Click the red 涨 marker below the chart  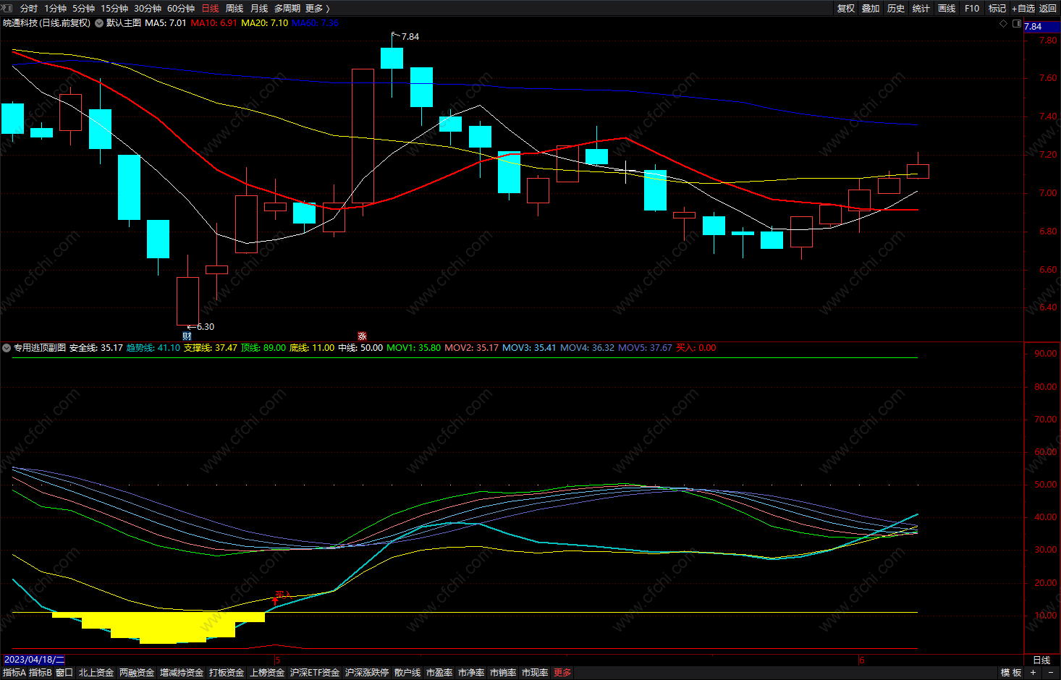pyautogui.click(x=362, y=336)
